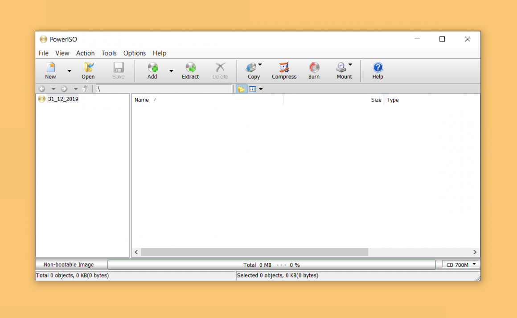The image size is (517, 318).
Task: Click the New image toolbar icon
Action: [50, 68]
